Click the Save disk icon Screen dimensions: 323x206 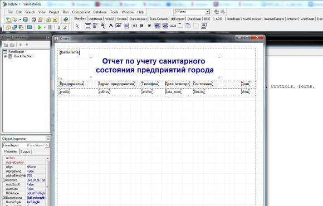coord(25,19)
